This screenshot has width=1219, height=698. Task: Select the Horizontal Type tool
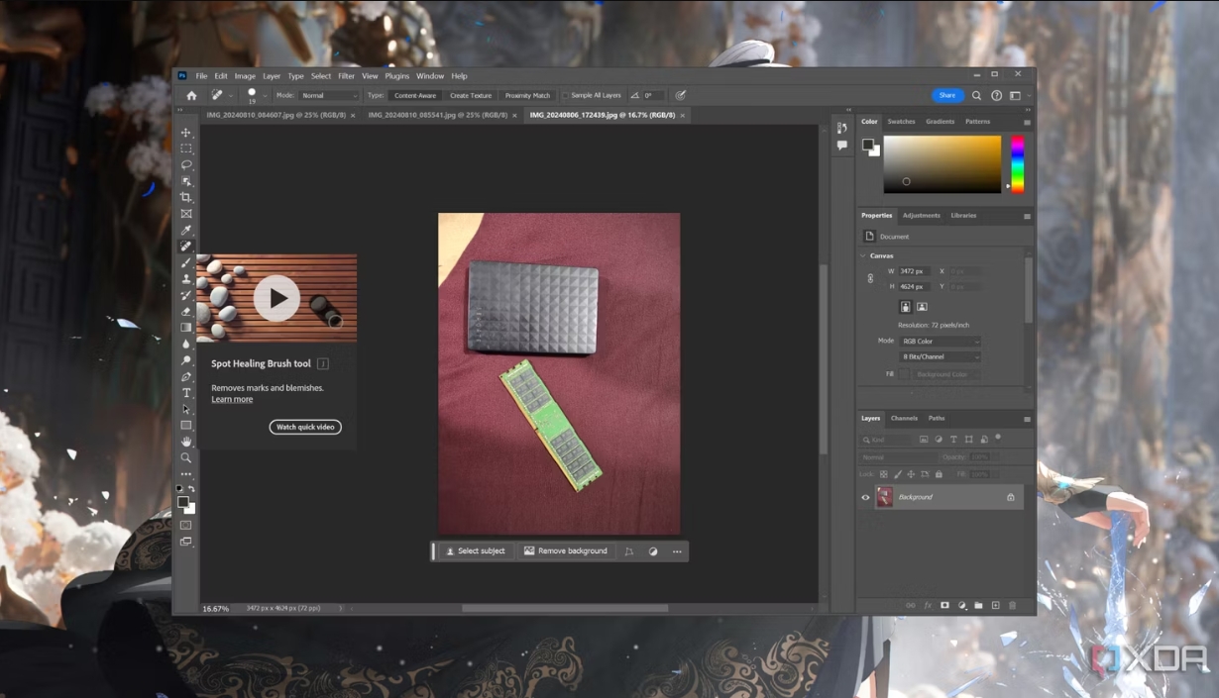pyautogui.click(x=185, y=393)
